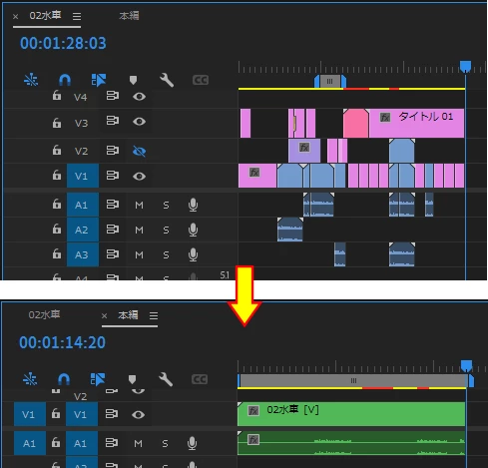Select 02水車 tab in upper panel

pos(45,15)
